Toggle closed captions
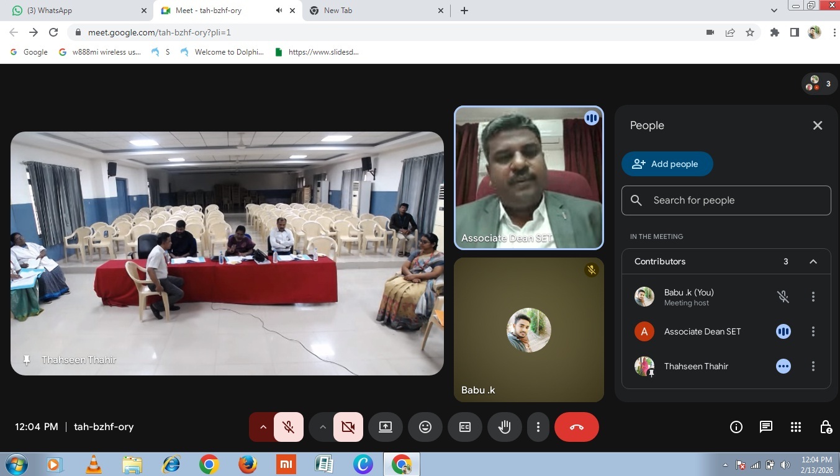 coord(464,427)
